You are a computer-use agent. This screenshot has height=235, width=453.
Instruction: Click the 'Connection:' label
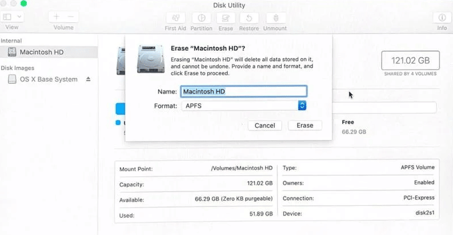(298, 198)
